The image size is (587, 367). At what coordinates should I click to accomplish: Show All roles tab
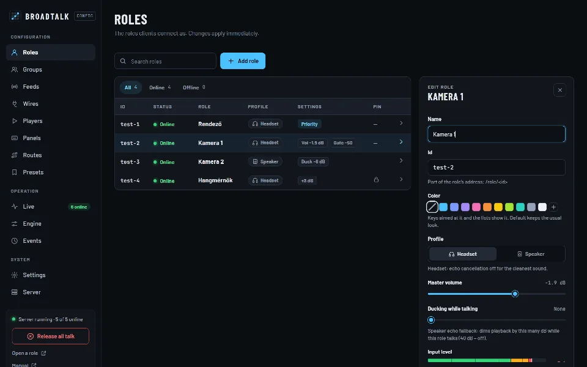[x=131, y=87]
